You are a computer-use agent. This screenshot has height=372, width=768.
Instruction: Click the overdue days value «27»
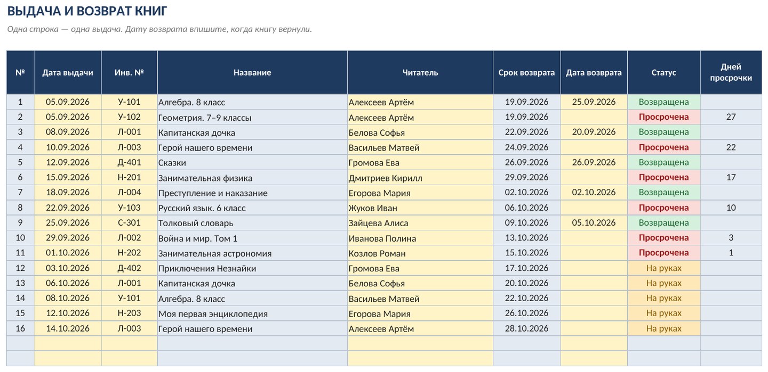click(x=731, y=117)
